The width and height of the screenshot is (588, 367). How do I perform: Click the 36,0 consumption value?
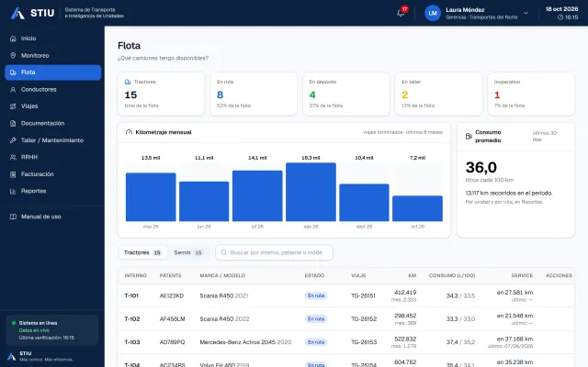481,167
